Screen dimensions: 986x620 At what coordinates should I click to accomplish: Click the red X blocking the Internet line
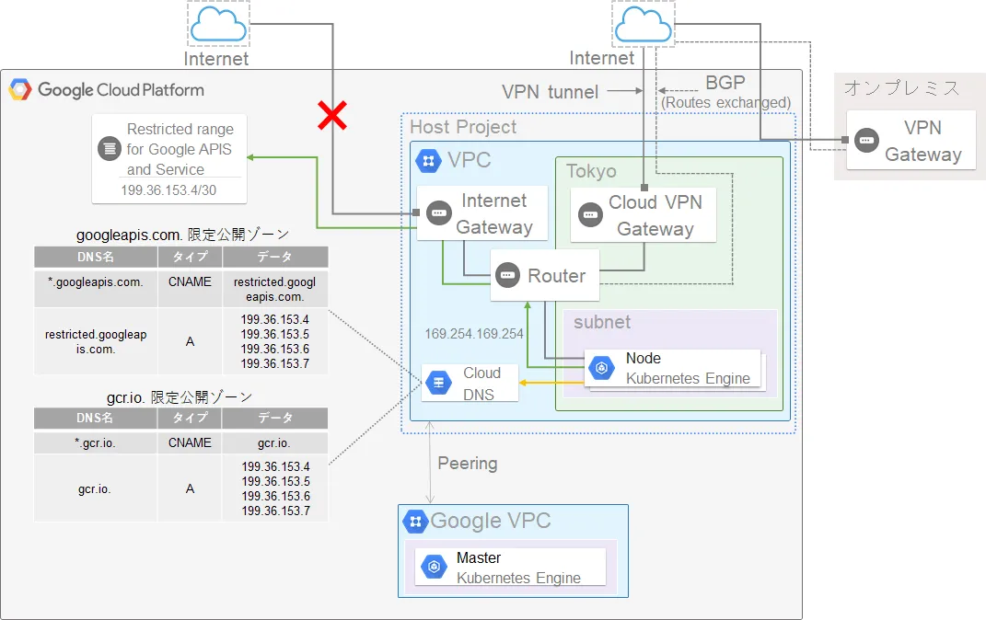[x=332, y=116]
